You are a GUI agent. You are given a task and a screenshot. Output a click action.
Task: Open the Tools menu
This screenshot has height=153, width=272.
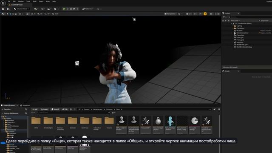pos(28,1)
